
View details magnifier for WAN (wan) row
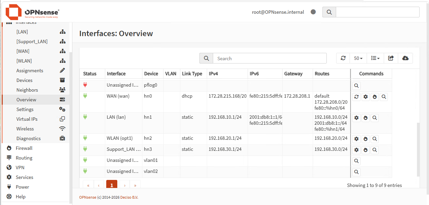pyautogui.click(x=384, y=97)
